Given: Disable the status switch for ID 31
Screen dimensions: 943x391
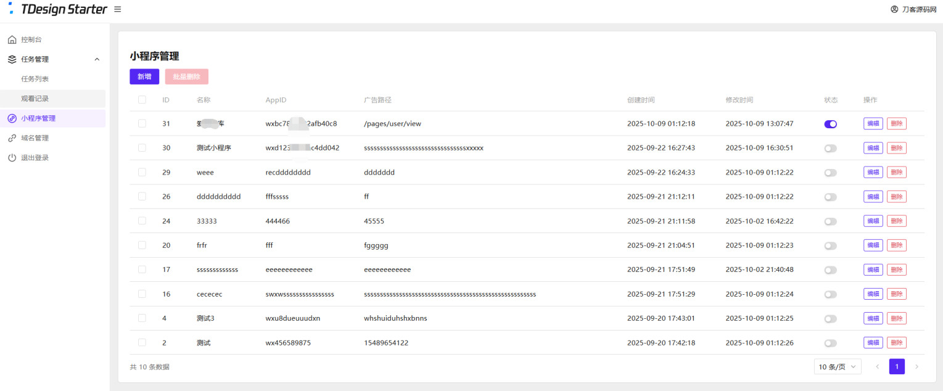Looking at the screenshot, I should click(x=830, y=124).
